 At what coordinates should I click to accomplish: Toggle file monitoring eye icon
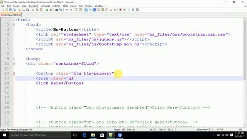click(x=115, y=10)
